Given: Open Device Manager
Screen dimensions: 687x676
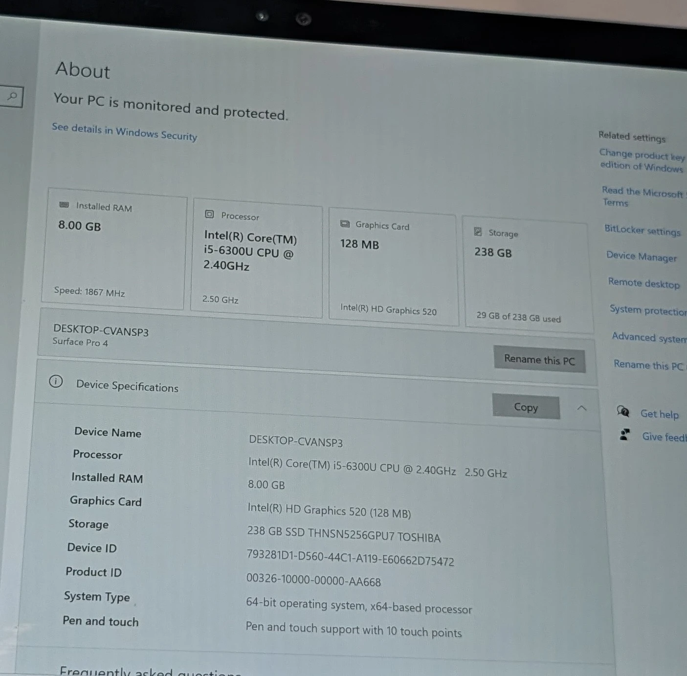Looking at the screenshot, I should [x=642, y=257].
